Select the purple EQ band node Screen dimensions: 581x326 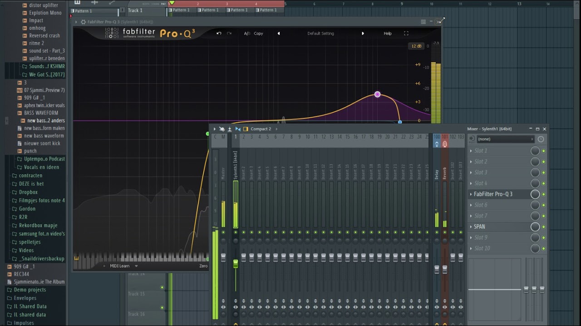(377, 94)
